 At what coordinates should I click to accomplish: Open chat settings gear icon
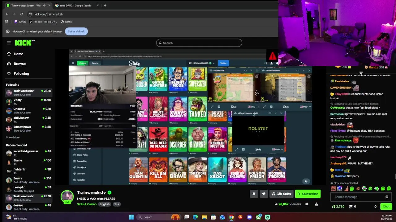click(375, 207)
